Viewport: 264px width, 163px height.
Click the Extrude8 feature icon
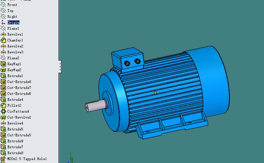point(3,153)
